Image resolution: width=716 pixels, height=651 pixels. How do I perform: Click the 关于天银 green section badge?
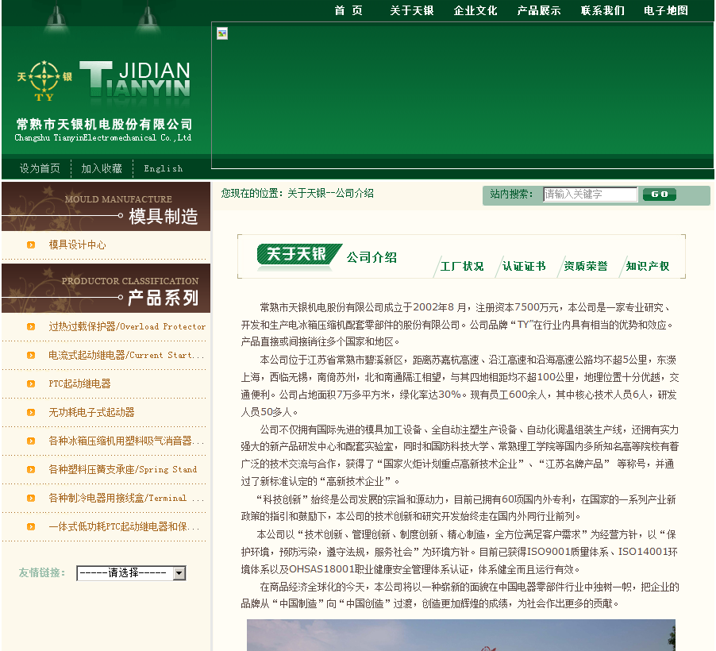(299, 255)
